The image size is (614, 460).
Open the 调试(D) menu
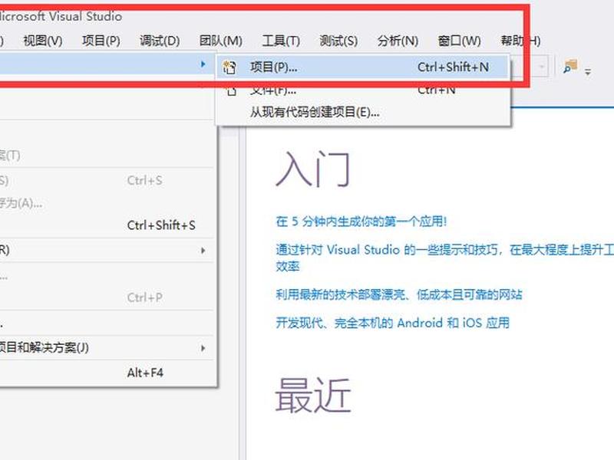pyautogui.click(x=160, y=41)
